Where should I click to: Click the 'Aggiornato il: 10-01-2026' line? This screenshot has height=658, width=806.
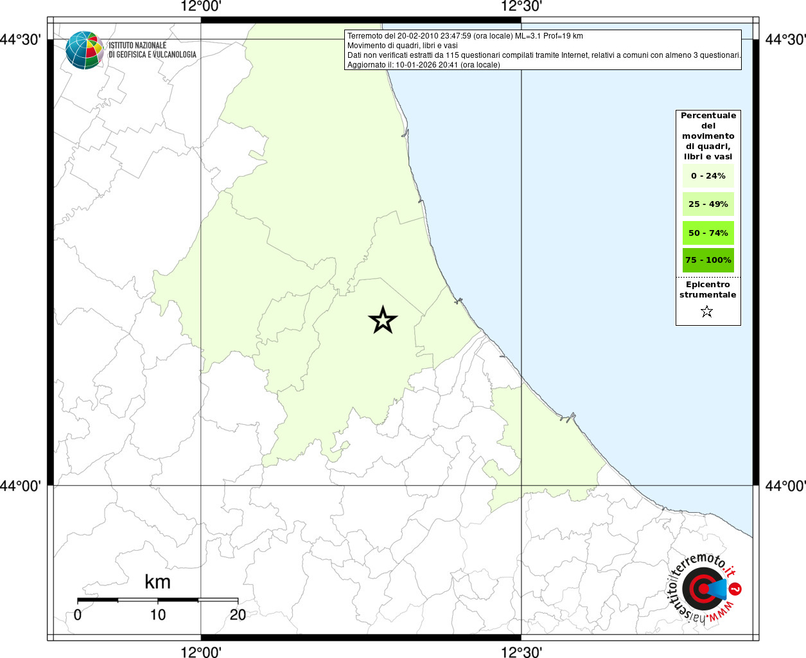[x=424, y=65]
